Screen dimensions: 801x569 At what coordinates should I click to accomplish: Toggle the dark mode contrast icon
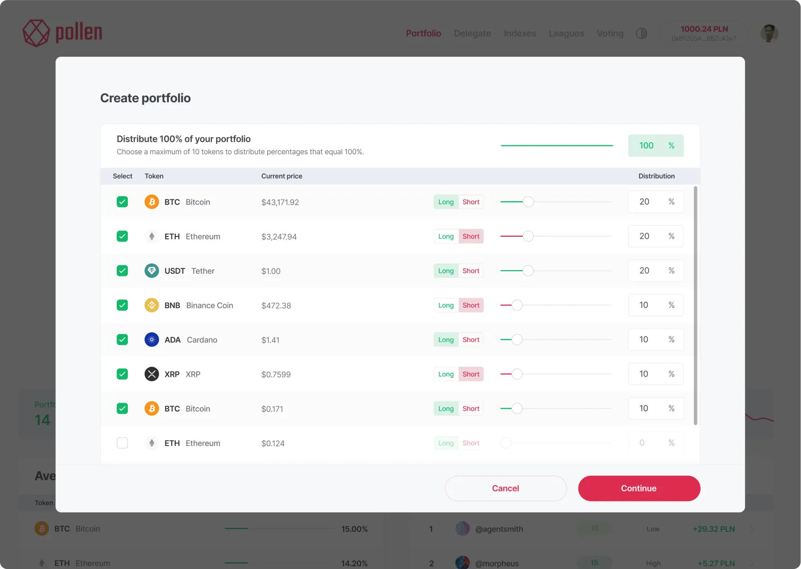pyautogui.click(x=642, y=33)
